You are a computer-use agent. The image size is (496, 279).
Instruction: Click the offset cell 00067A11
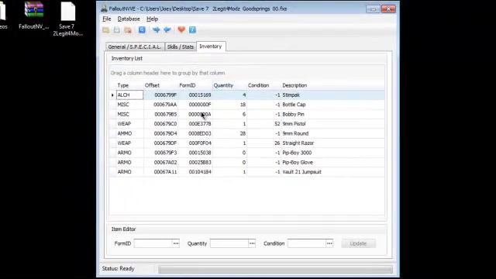pos(161,172)
